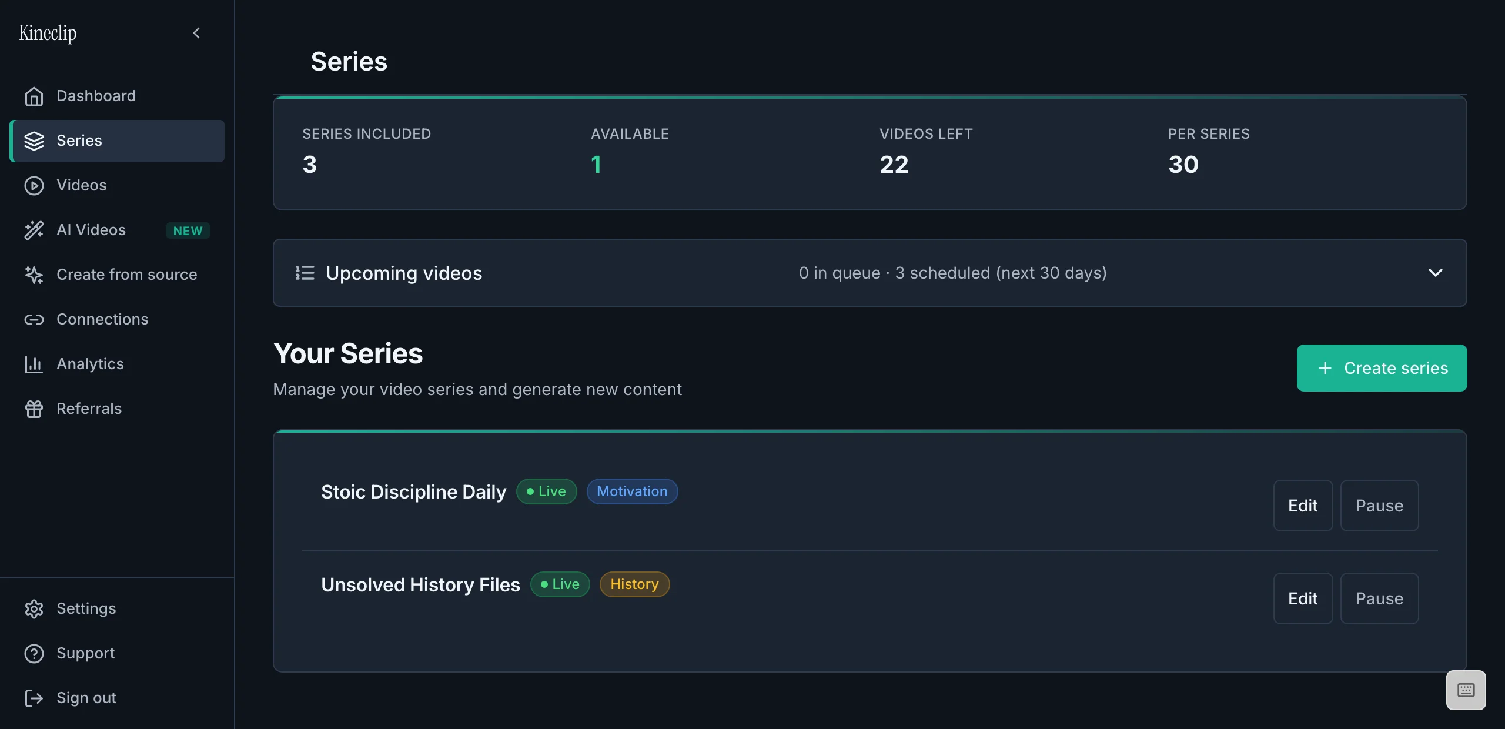Open Settings from the sidebar
The image size is (1505, 729).
point(117,608)
